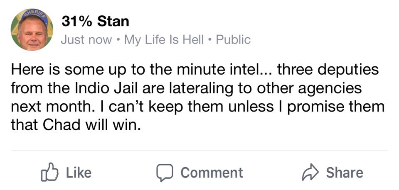Click the speech bubble Comment icon
Screen dimensions: 399x190
coord(164,173)
